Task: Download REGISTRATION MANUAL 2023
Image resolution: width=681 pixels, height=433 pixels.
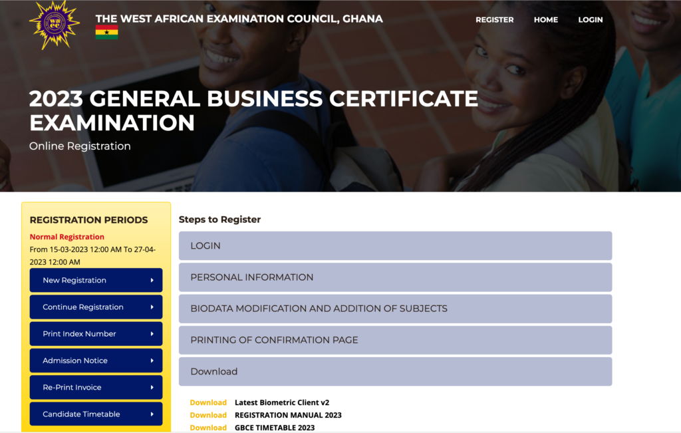Action: pos(208,415)
